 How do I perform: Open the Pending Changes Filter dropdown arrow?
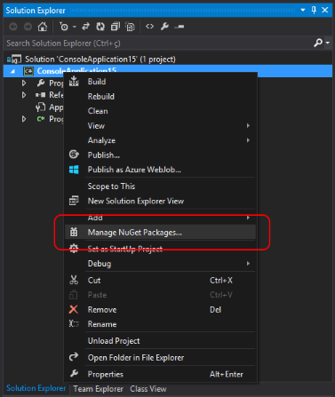[x=75, y=27]
